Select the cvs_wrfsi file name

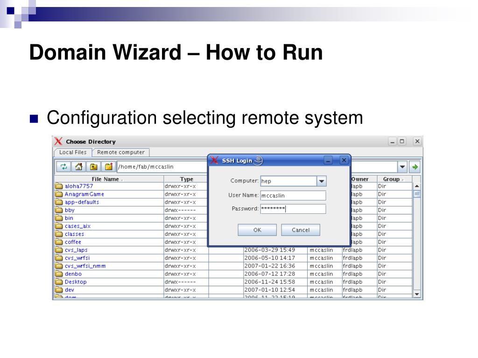(77, 258)
